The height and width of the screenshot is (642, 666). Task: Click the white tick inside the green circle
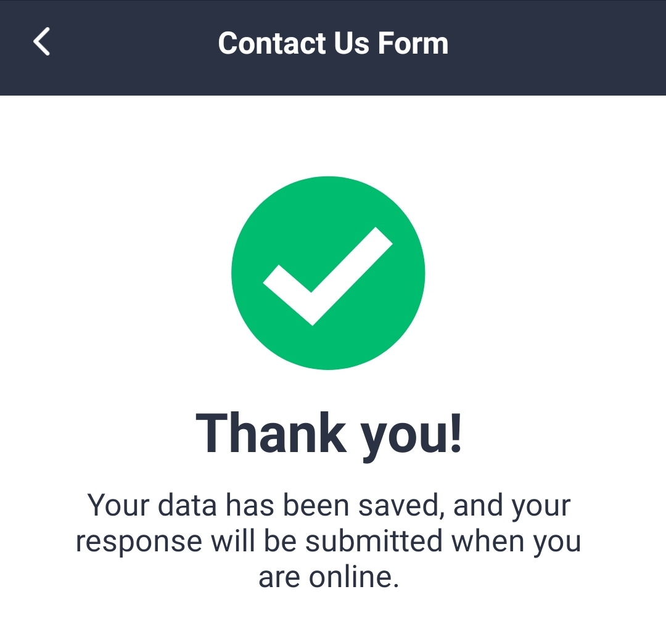[x=327, y=276]
